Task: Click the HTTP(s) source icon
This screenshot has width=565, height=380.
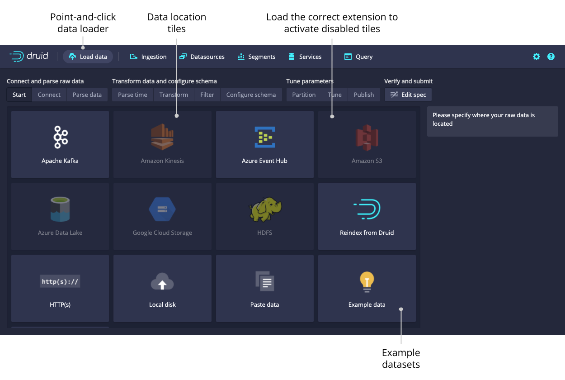Action: 60,281
